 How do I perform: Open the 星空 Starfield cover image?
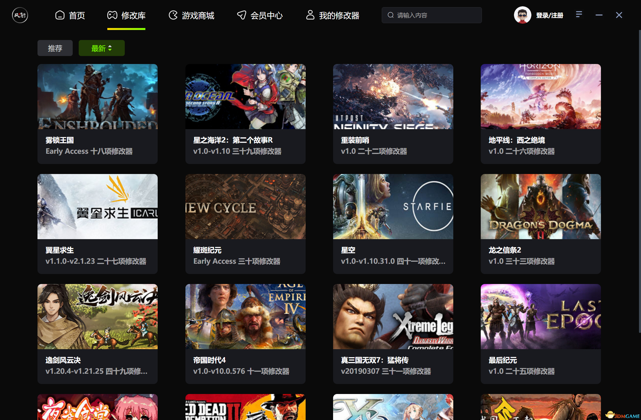[393, 207]
